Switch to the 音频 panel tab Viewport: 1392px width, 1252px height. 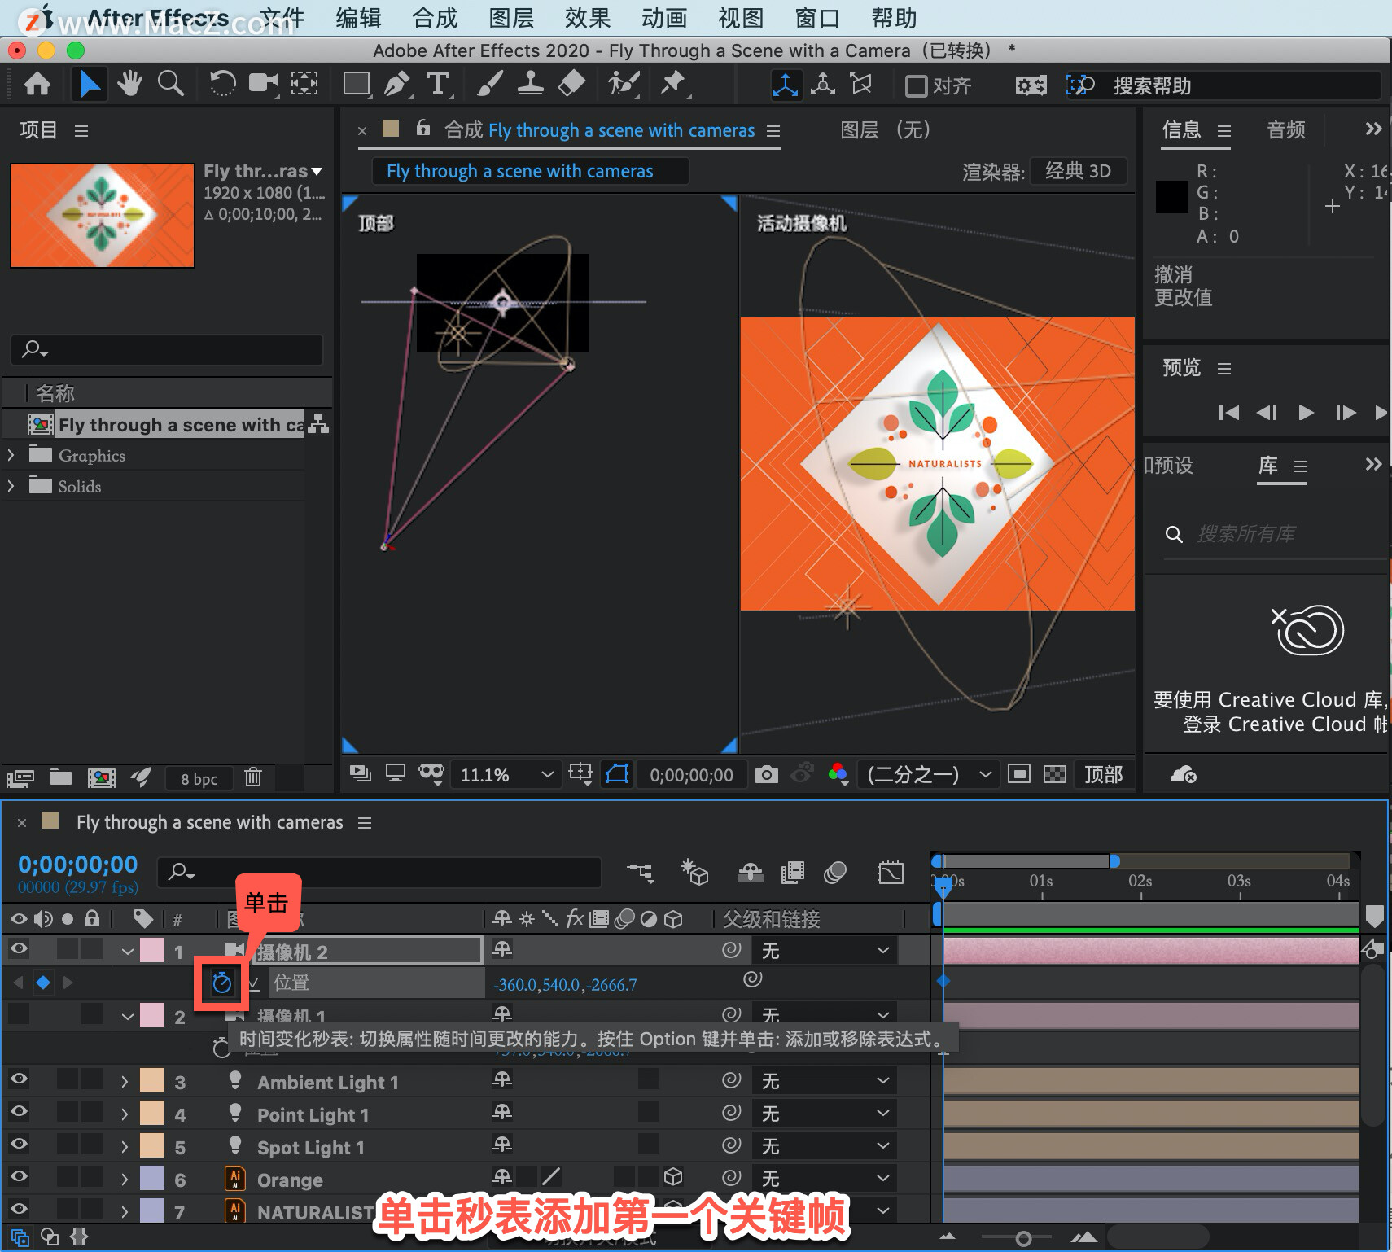[x=1286, y=129]
